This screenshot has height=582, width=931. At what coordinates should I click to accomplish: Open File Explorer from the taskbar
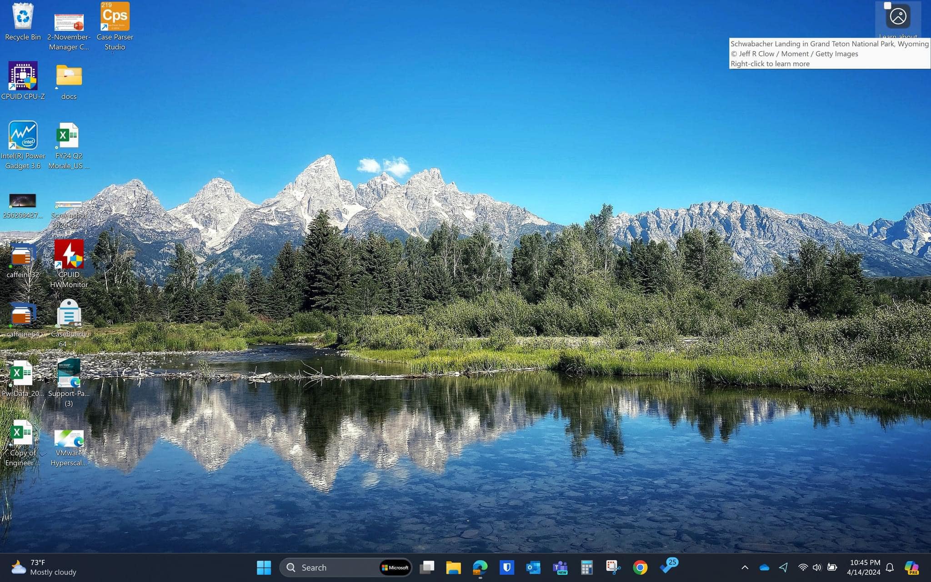click(453, 567)
